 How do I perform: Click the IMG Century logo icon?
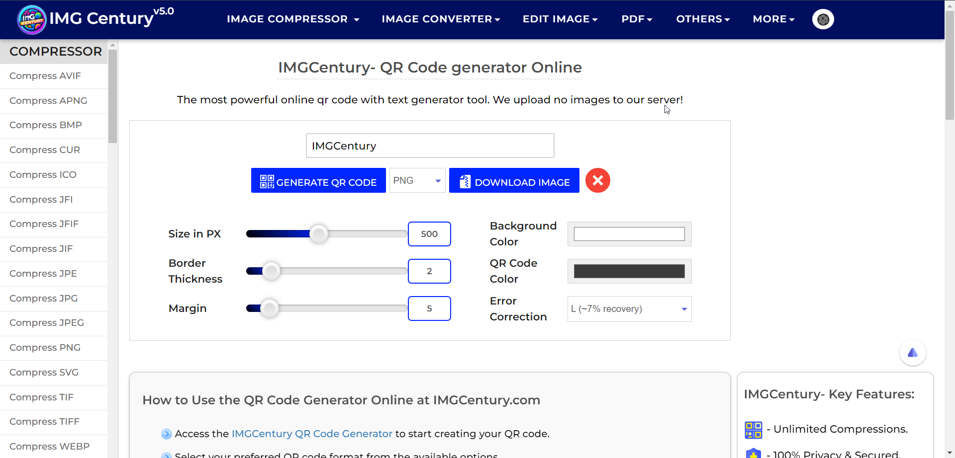(32, 20)
